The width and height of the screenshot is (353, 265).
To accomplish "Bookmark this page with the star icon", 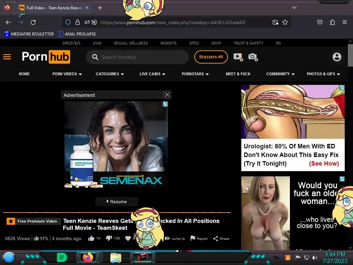I will point(285,22).
